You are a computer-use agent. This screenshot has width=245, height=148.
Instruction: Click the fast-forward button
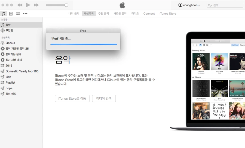[36, 5]
